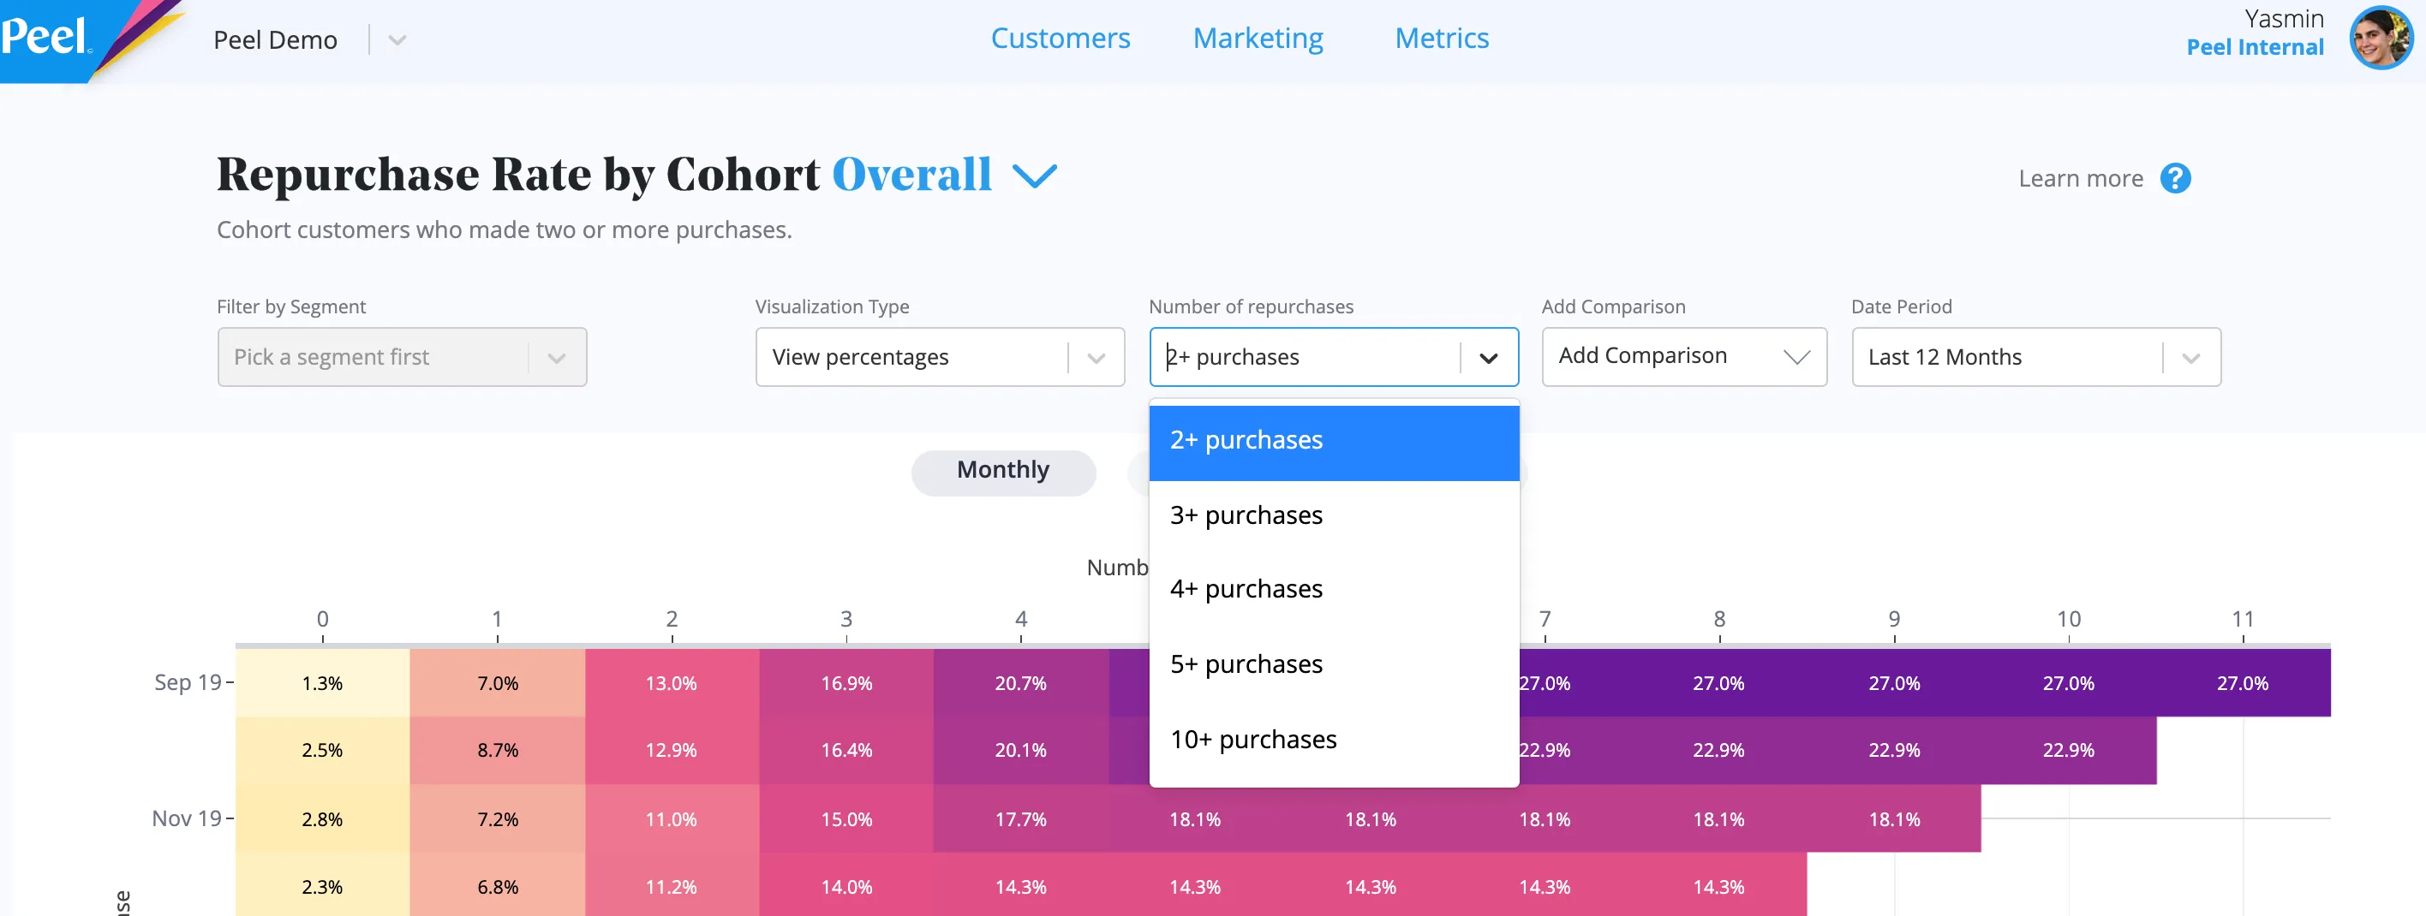Open the Last 12 Months date dropdown

2035,357
